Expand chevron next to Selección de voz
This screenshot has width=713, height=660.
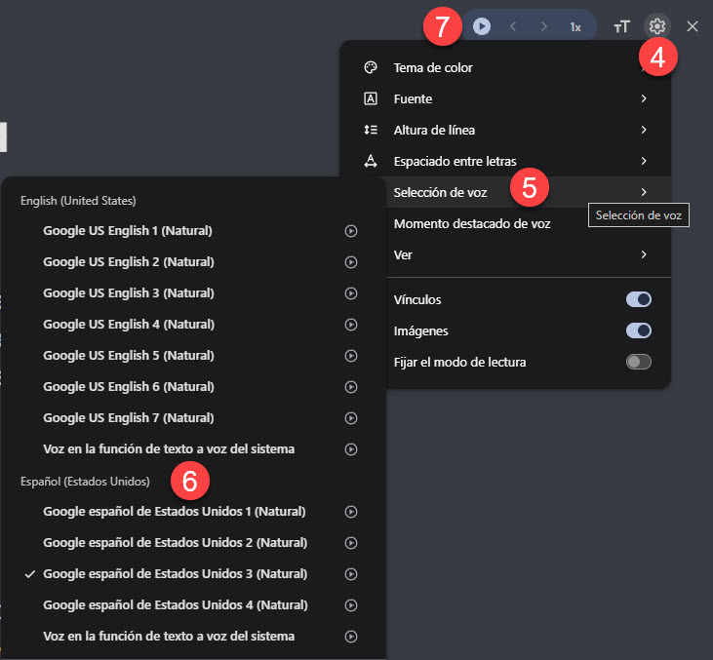point(644,192)
